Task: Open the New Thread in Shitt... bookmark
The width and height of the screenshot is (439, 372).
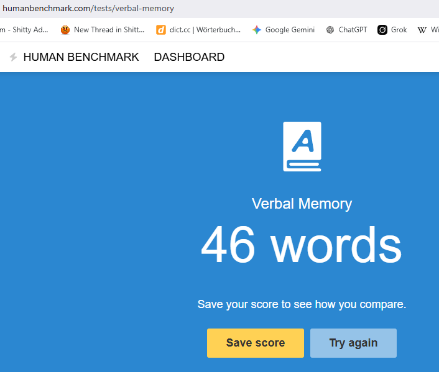Action: pyautogui.click(x=103, y=30)
